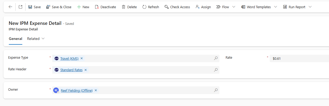This screenshot has width=329, height=106.
Task: Open the Related tab menu
Action: tap(36, 39)
